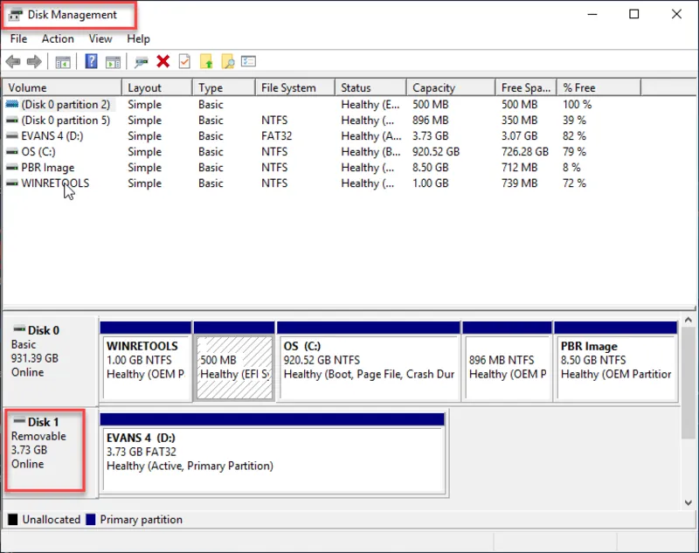The height and width of the screenshot is (553, 699).
Task: Select the EVANS 4 (D:) partition block
Action: [273, 450]
